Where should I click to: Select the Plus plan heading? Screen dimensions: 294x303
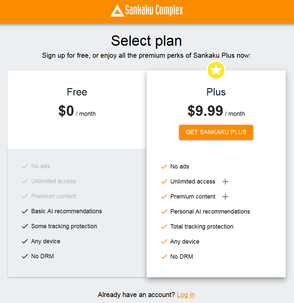click(216, 92)
